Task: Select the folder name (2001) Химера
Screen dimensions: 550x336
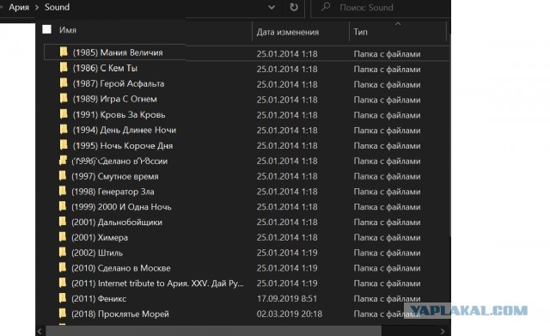Action: 100,238
